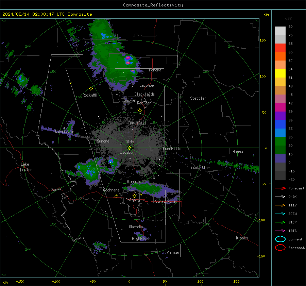The image size is (306, 286).
Task: Click the white 04DK arrow legend icon
Action: coord(280,197)
